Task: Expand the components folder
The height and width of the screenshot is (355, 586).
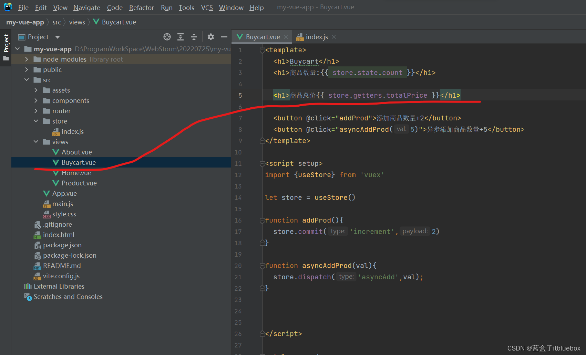Action: coord(36,100)
